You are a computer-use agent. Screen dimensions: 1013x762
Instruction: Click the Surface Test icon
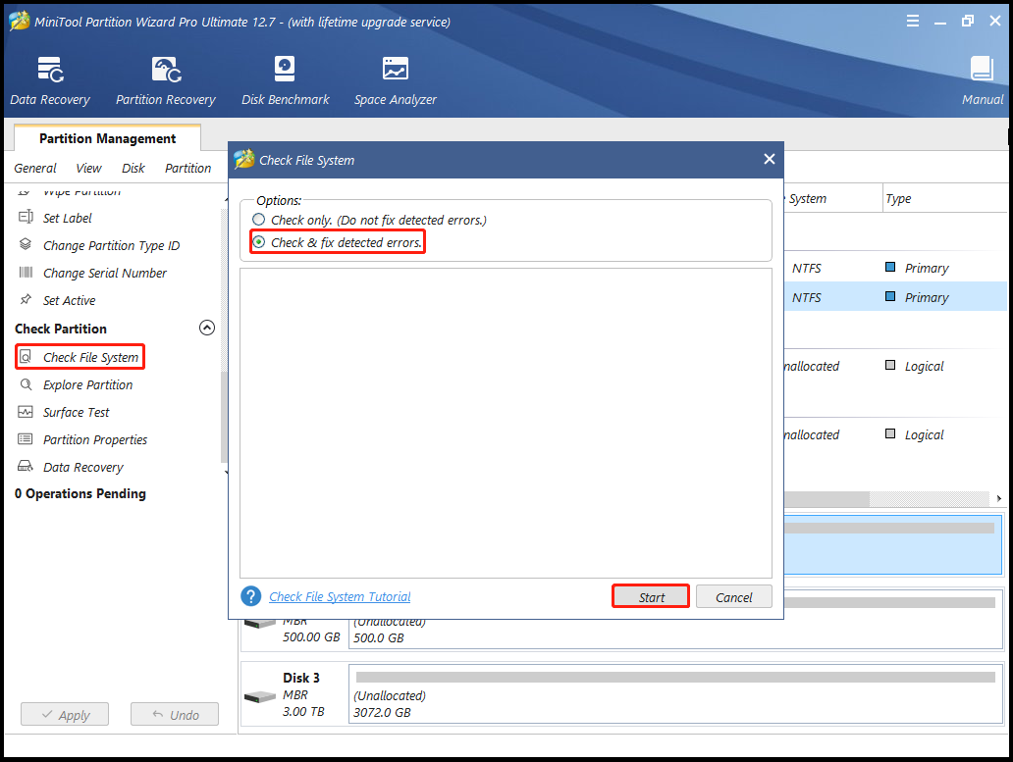26,412
